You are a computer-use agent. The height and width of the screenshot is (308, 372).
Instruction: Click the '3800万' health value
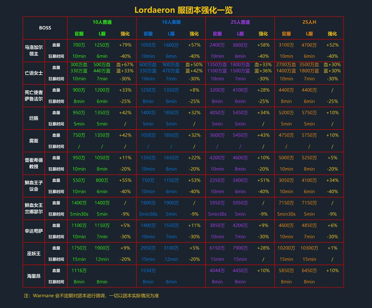(240, 45)
